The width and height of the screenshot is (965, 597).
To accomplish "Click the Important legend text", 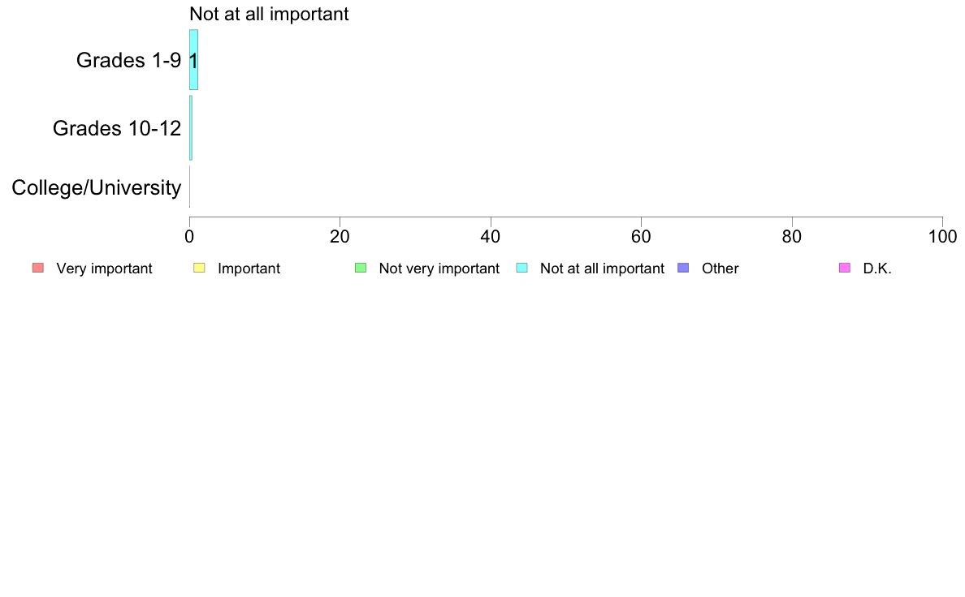I will (x=249, y=268).
